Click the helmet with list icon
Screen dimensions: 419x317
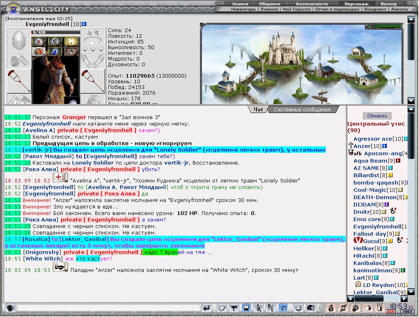pos(311,308)
